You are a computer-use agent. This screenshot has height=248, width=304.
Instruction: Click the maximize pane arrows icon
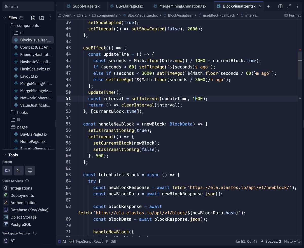coord(289,6)
